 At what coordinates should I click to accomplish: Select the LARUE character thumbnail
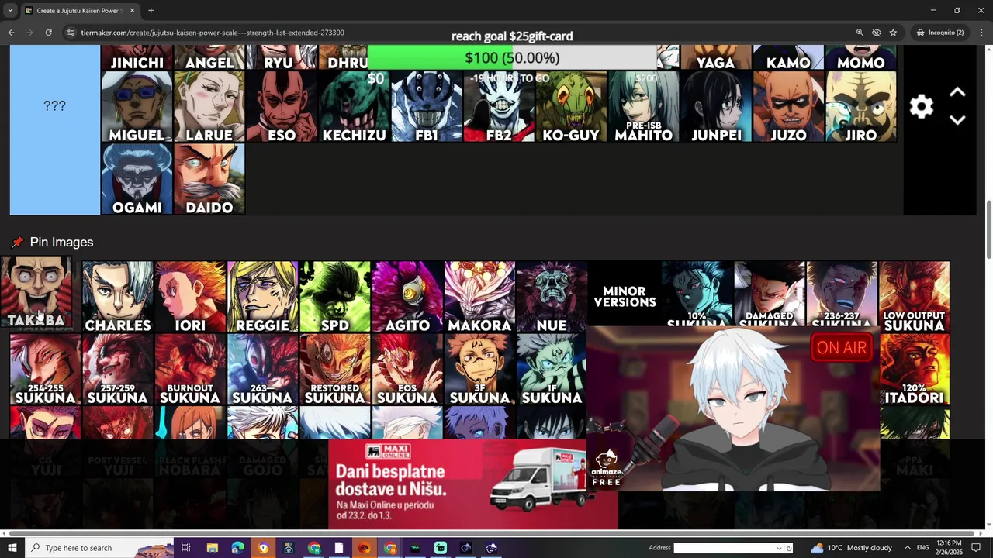click(209, 107)
